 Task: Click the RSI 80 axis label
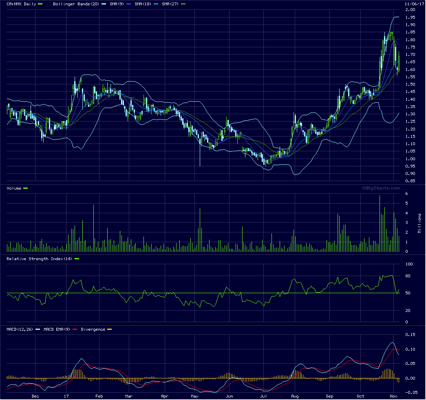click(x=408, y=276)
